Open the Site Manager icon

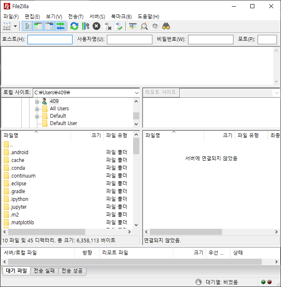coord(7,26)
